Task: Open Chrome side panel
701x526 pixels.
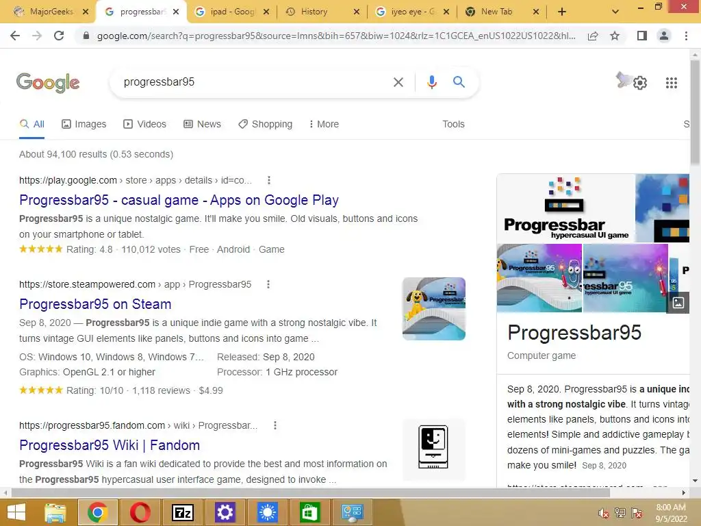Action: pyautogui.click(x=642, y=36)
